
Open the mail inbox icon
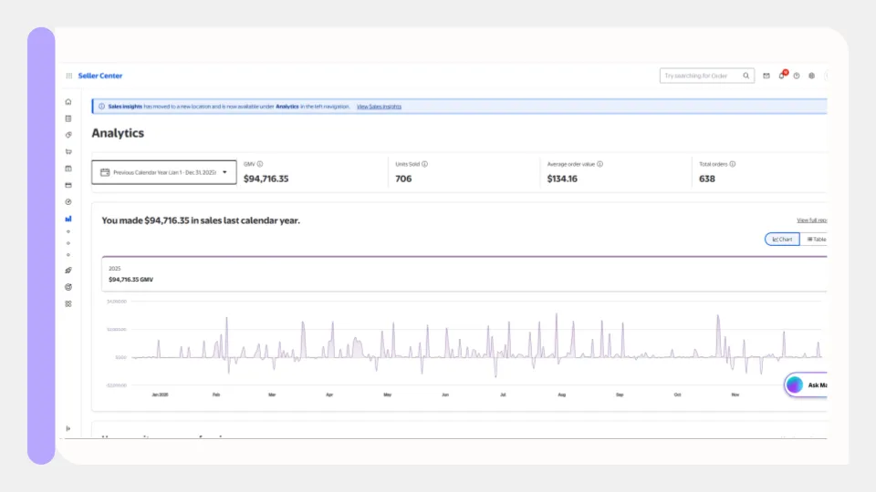766,76
